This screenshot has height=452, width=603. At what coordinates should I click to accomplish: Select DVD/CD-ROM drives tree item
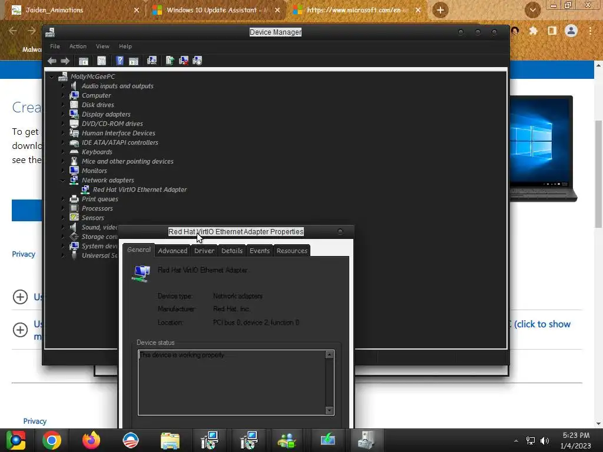pyautogui.click(x=112, y=124)
